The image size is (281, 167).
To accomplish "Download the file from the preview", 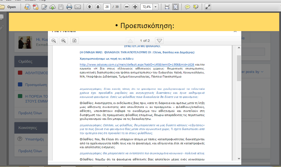I will pos(74,41).
